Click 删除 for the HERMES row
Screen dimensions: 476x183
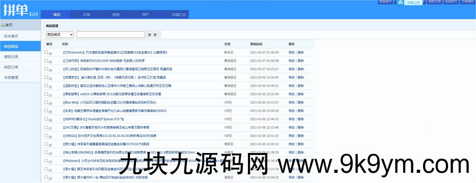pos(300,119)
